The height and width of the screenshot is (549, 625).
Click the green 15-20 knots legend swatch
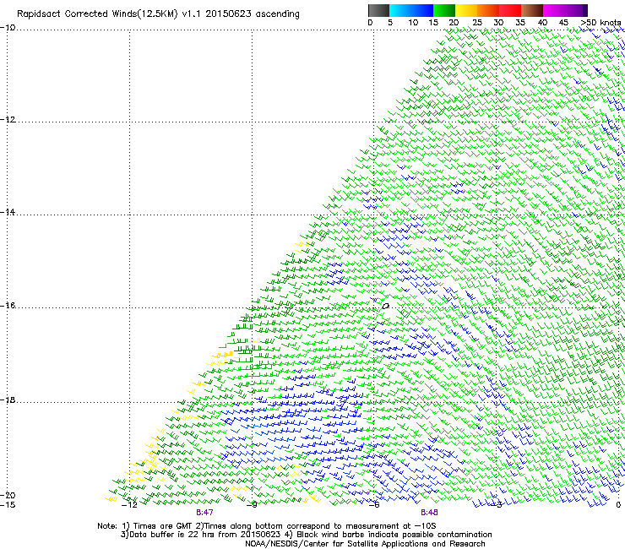tap(444, 10)
